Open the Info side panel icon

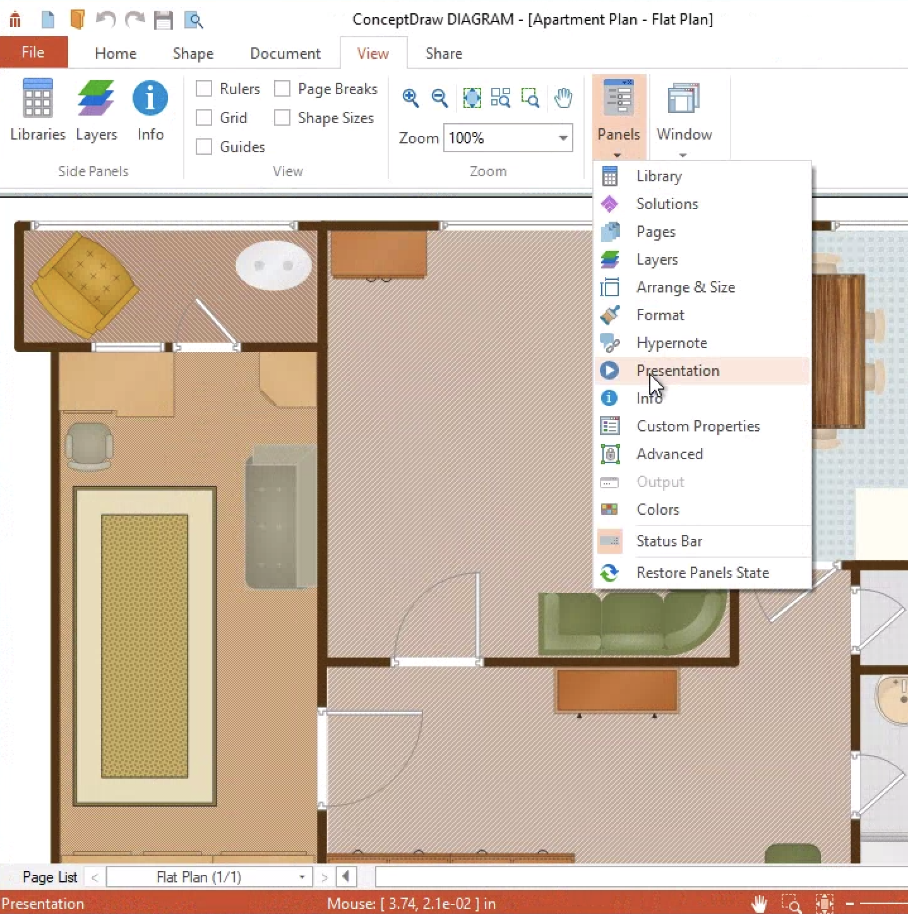[x=150, y=109]
